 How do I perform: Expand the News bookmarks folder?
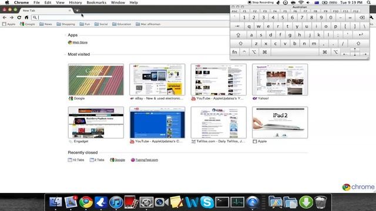coord(46,24)
